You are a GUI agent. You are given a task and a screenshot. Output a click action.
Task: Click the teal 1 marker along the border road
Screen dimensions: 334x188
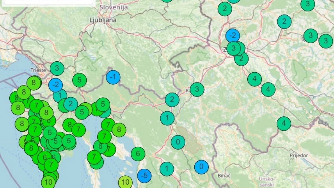point(167,118)
